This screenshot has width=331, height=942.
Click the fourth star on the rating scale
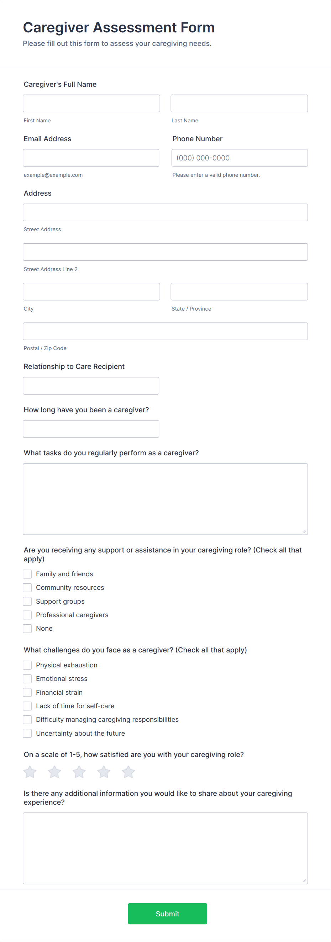104,772
